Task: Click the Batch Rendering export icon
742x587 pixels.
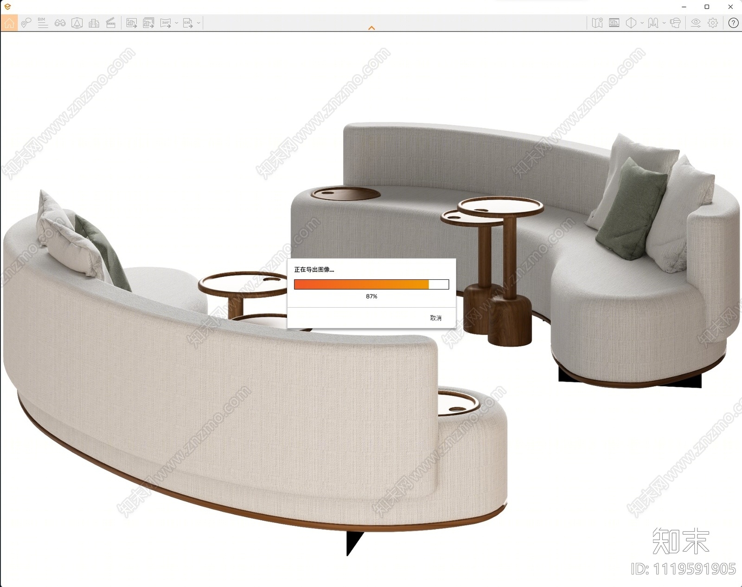Action: pyautogui.click(x=148, y=23)
